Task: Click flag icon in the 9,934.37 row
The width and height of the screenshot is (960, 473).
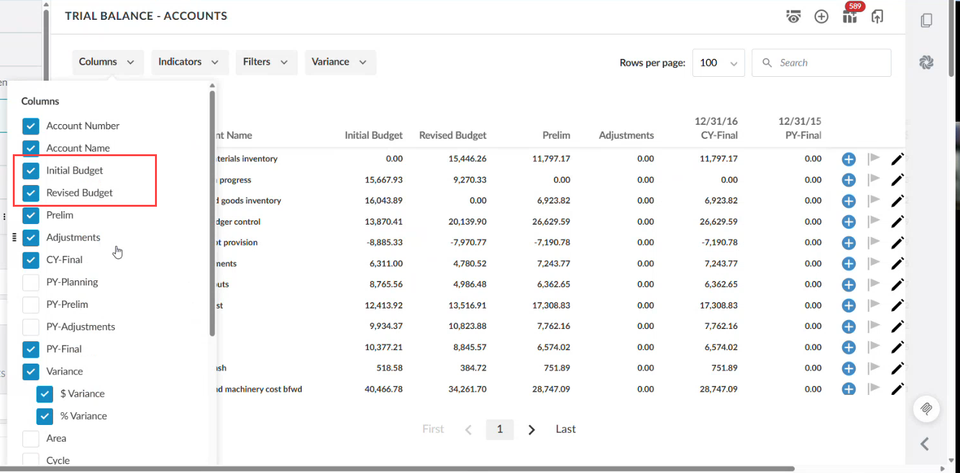Action: click(873, 326)
